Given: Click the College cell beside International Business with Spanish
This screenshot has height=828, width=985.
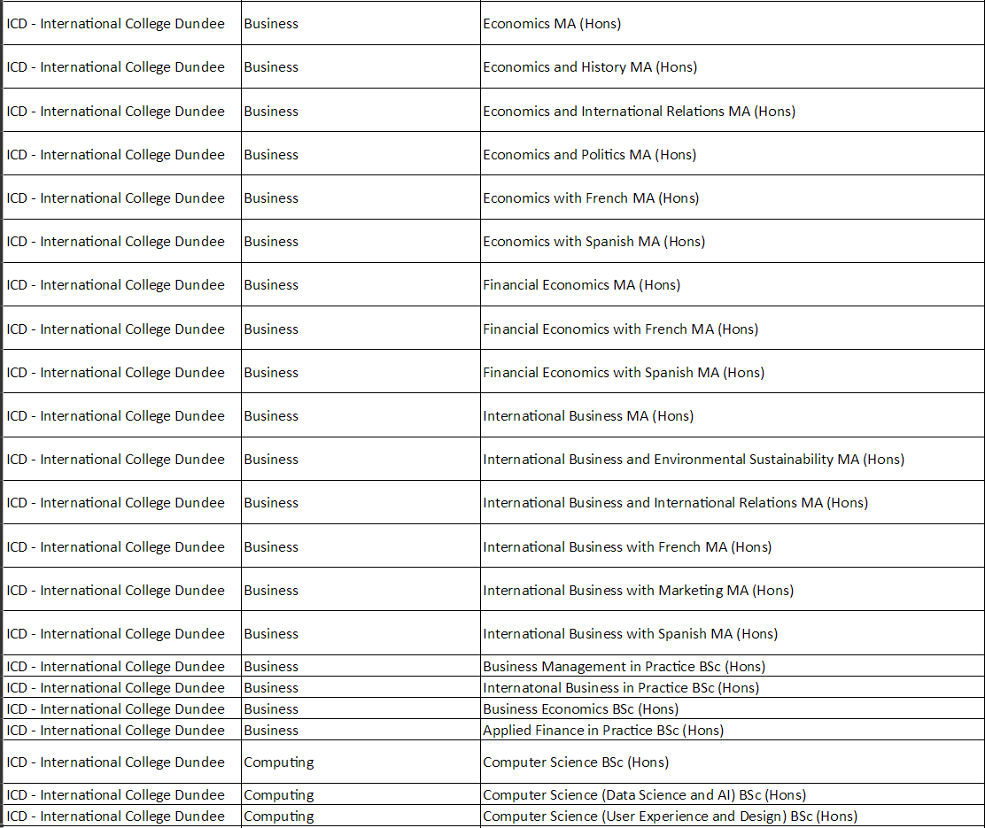Looking at the screenshot, I should point(122,633).
